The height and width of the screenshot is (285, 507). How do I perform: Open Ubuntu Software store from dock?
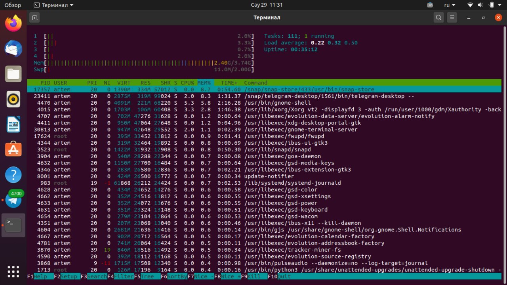(x=13, y=149)
